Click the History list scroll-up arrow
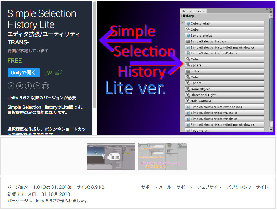Viewport: 277px width, 210px height. point(271,16)
